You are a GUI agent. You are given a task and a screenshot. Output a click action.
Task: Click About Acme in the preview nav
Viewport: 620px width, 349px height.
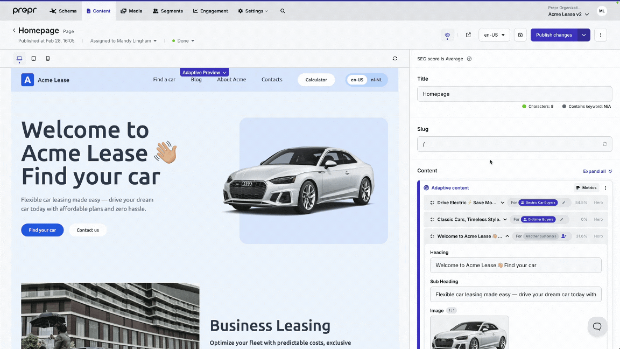(231, 80)
